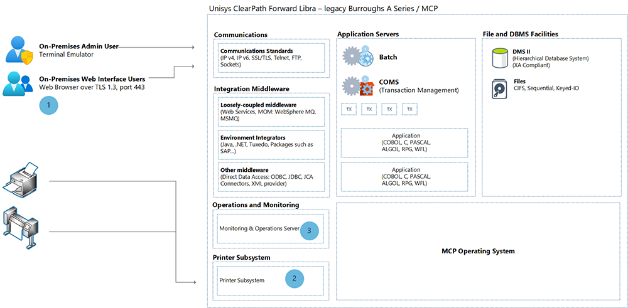
Task: Select the On-Premises Web Interface Users icon
Action: point(18,82)
